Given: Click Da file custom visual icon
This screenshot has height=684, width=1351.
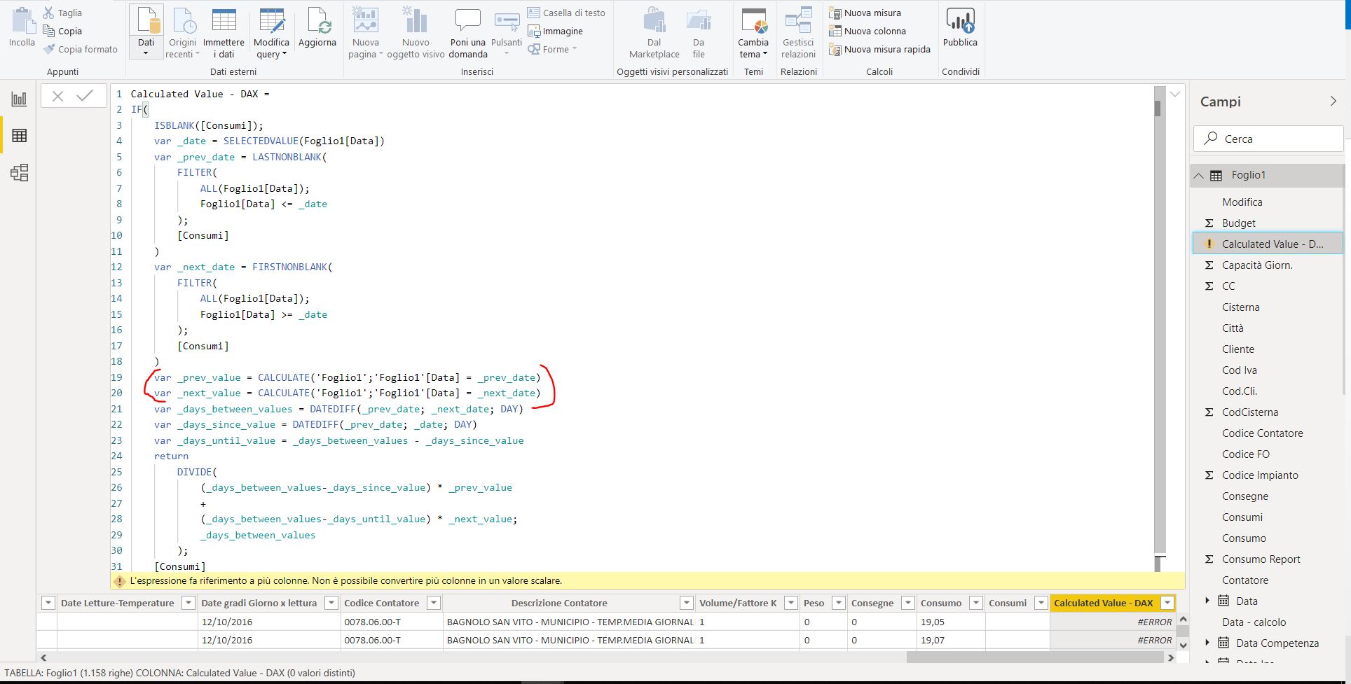Looking at the screenshot, I should (x=699, y=20).
